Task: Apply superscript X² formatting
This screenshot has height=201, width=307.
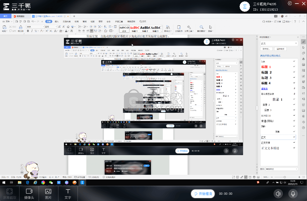Action: (47, 31)
